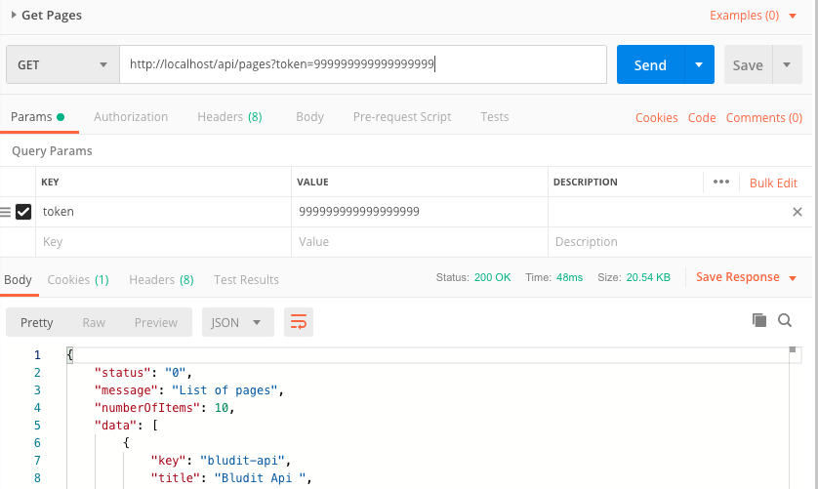Open the Pre-request Script tab

point(402,117)
